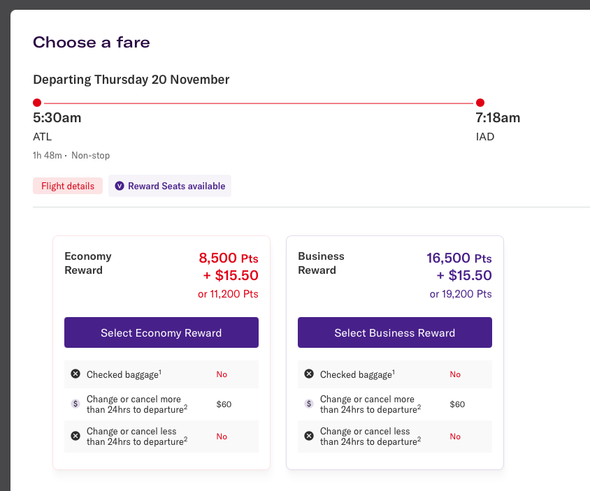The image size is (590, 491).
Task: Click Economy 8,500 Pts + $15.50 price
Action: click(x=229, y=267)
